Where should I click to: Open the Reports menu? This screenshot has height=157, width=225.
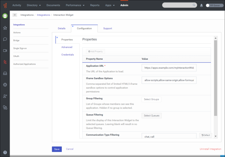point(95,5)
